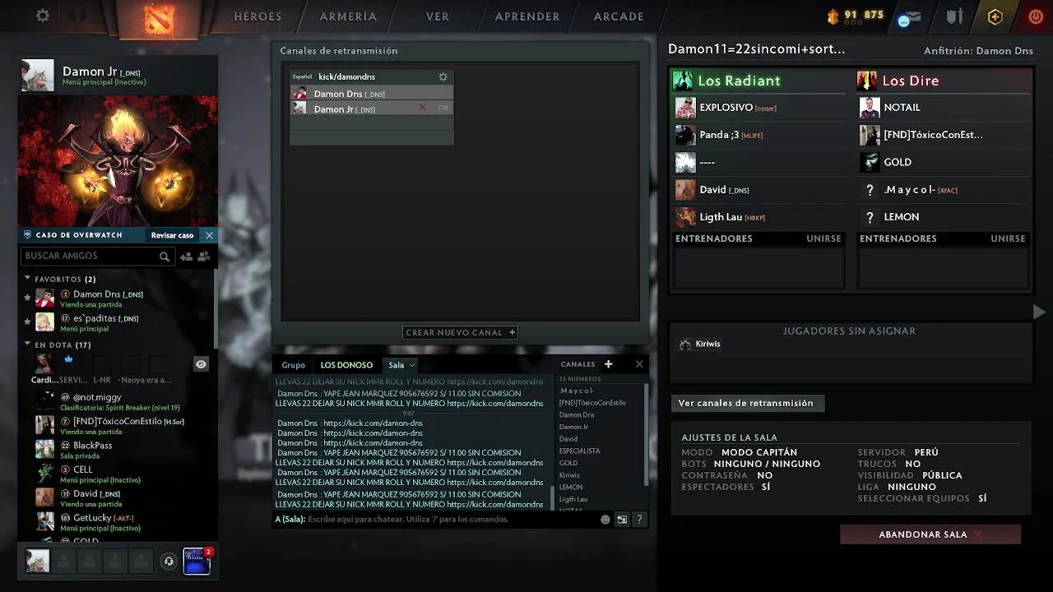Join as Radiant coach via Unirse
Image resolution: width=1053 pixels, height=592 pixels.
tap(823, 238)
